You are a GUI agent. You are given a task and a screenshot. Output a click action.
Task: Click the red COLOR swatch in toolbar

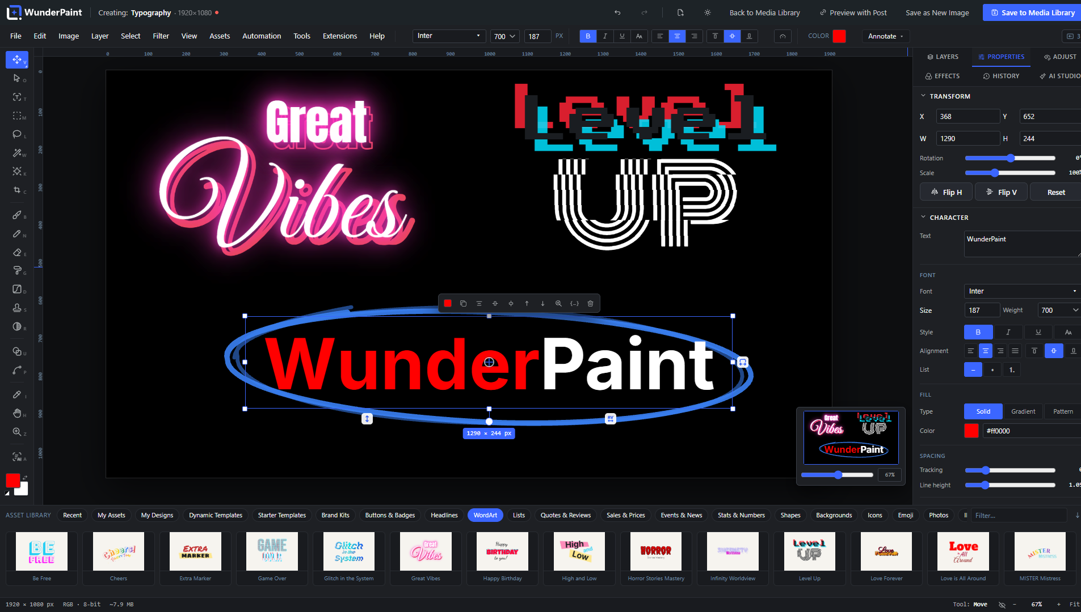(839, 36)
